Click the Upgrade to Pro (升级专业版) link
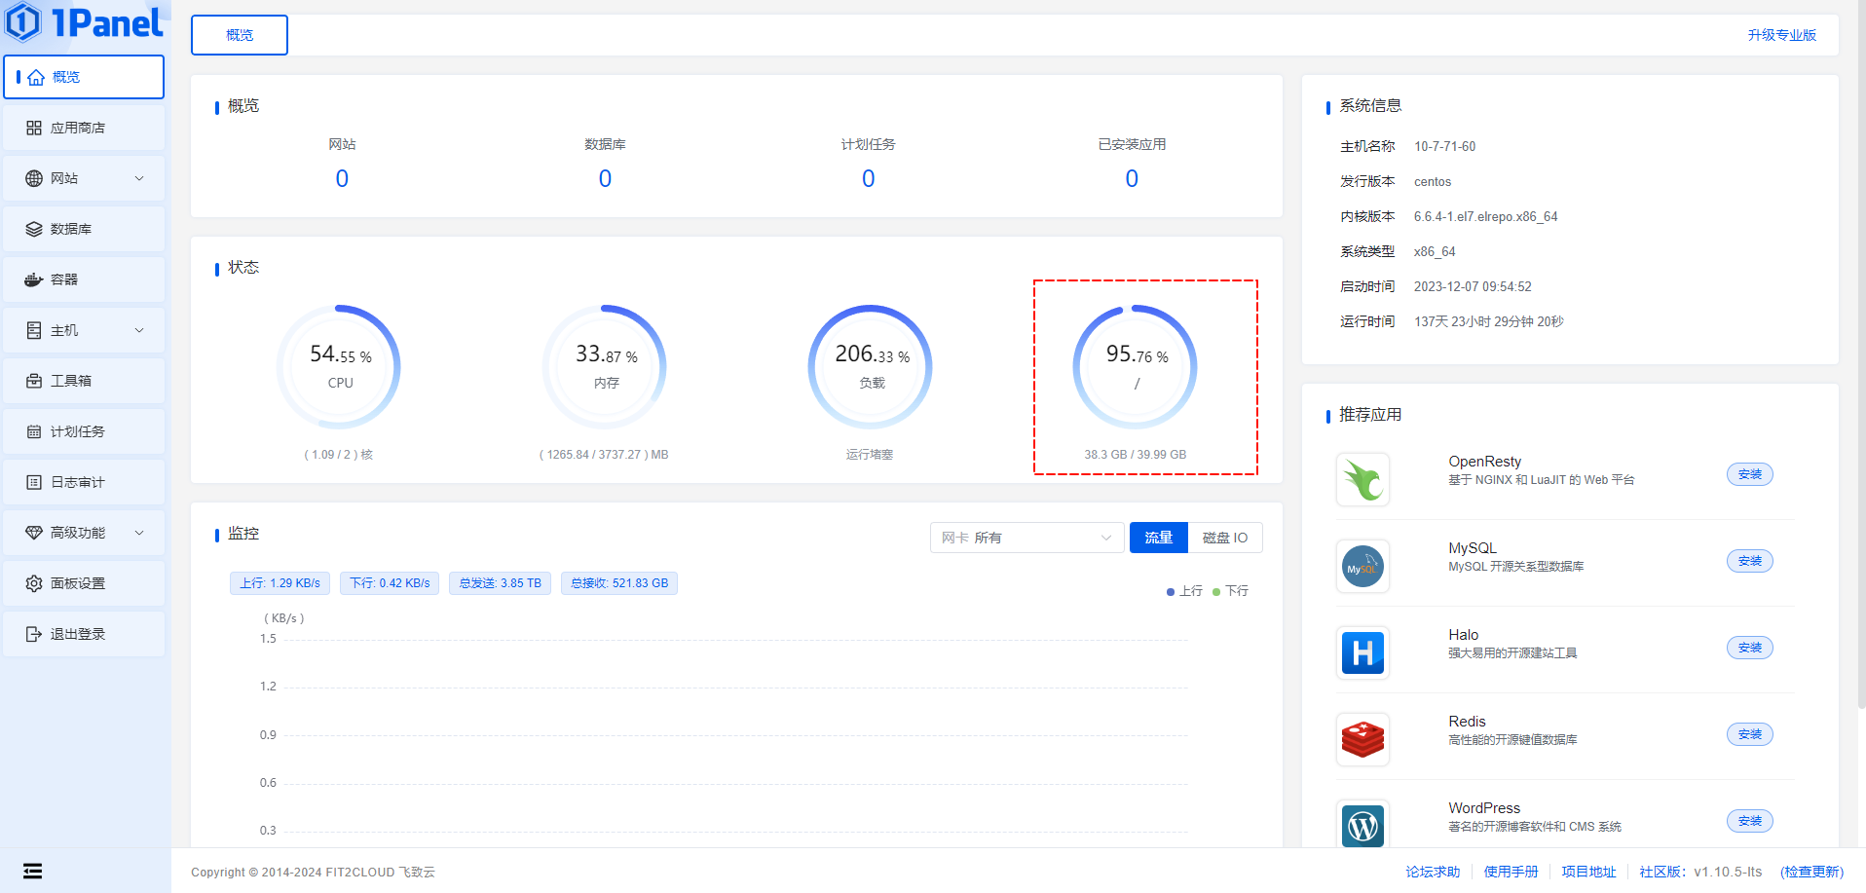The height and width of the screenshot is (893, 1866). point(1781,35)
